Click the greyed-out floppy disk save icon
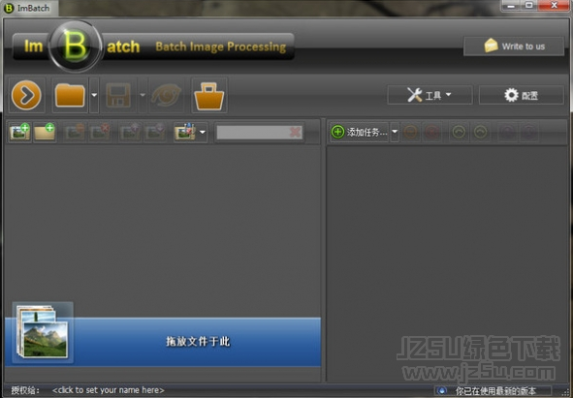The width and height of the screenshot is (573, 398). point(118,95)
